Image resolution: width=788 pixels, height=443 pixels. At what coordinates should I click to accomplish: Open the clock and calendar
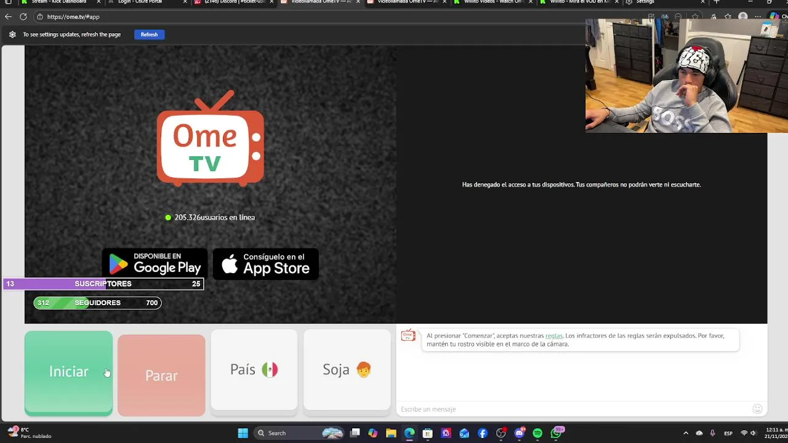774,433
